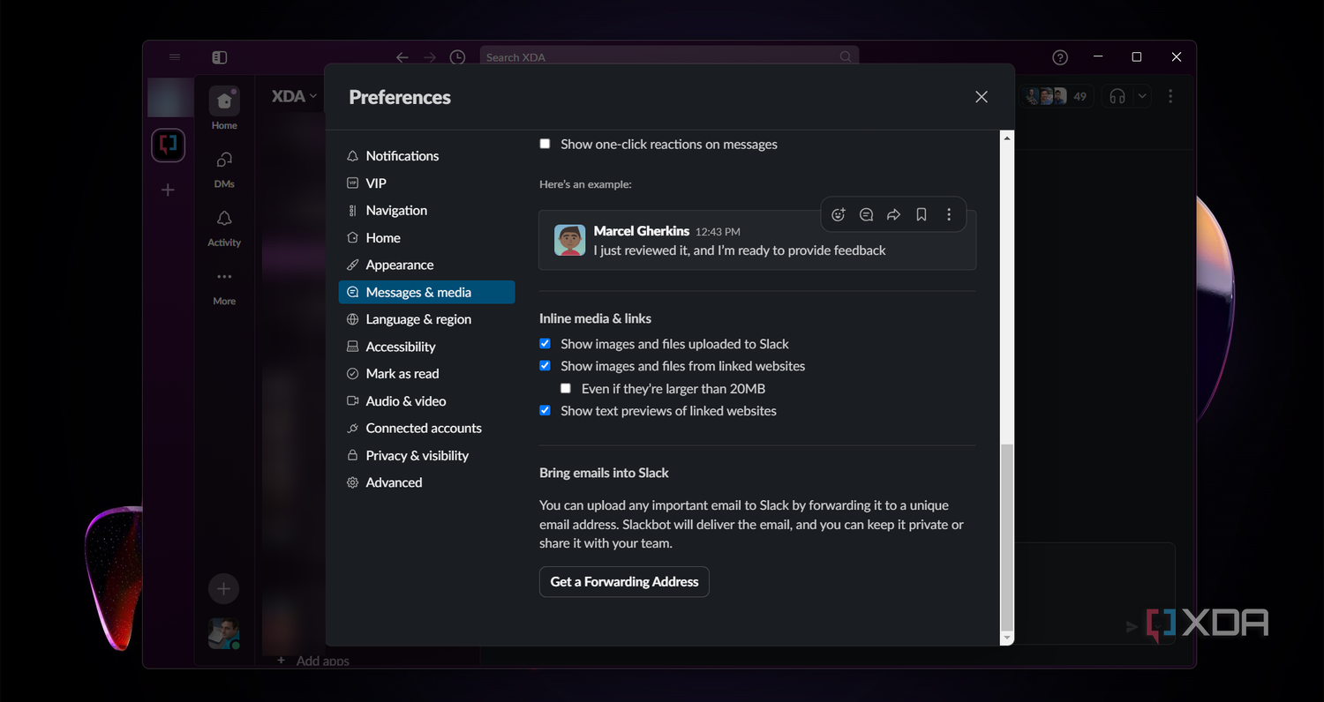Screen dimensions: 1324x702
Task: Open channel more options kebab icon
Action: [1170, 96]
